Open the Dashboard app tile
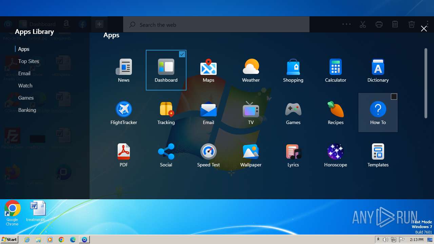 click(166, 70)
